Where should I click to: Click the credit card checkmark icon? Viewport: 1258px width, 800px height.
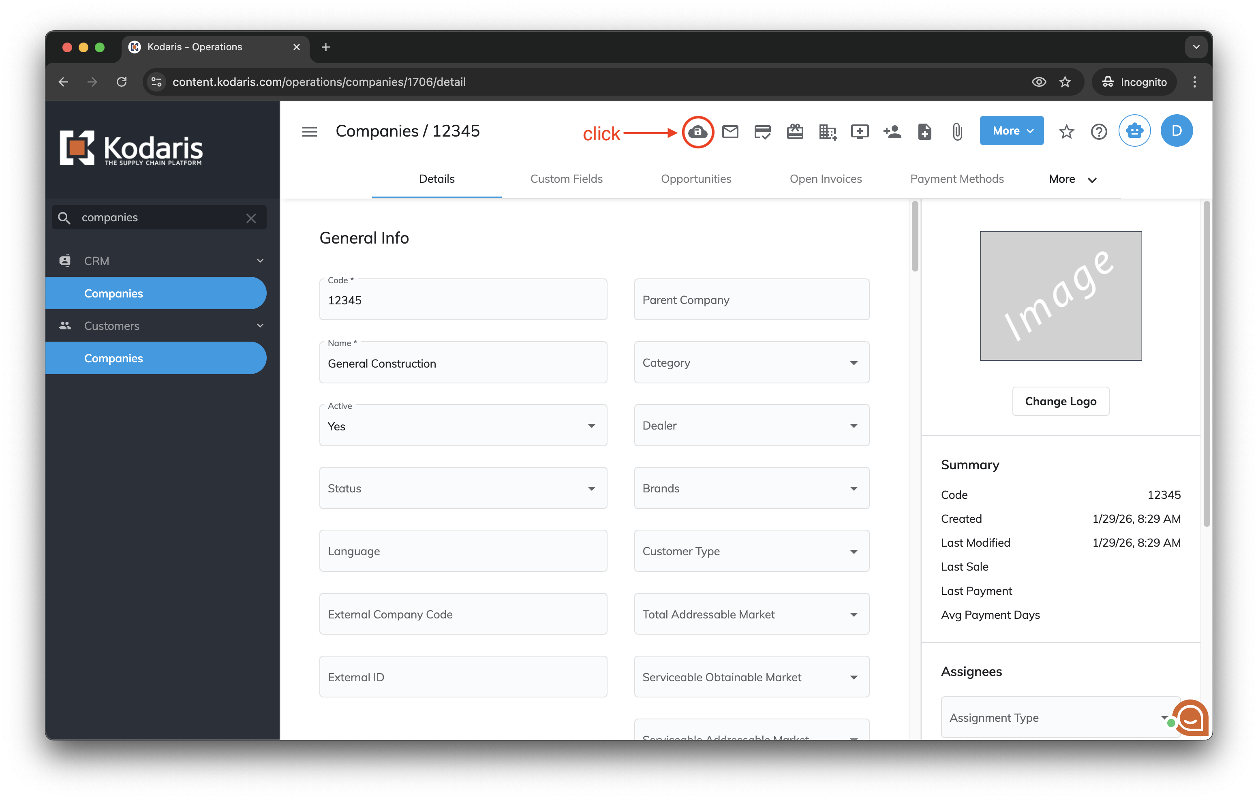[x=762, y=132]
